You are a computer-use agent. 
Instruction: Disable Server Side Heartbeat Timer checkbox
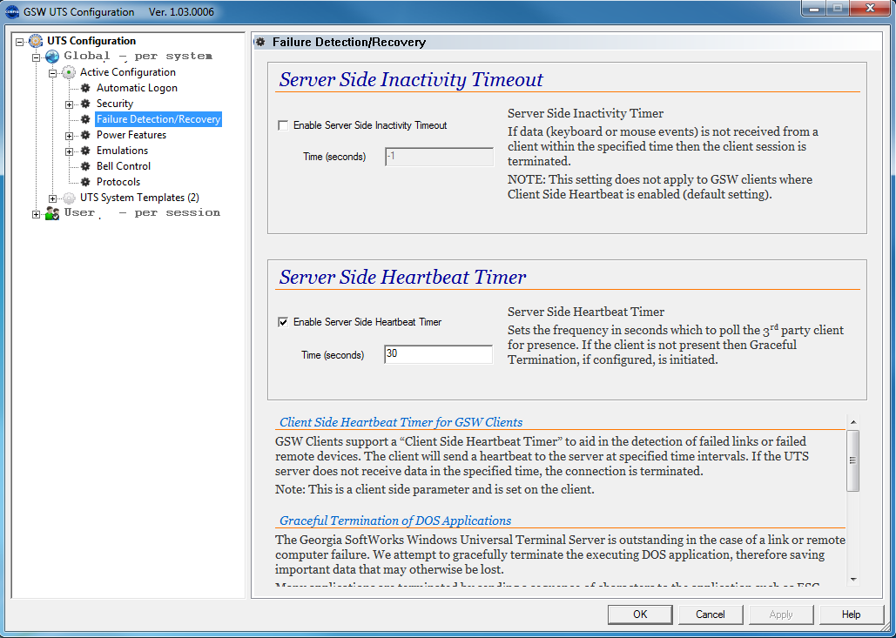[283, 322]
